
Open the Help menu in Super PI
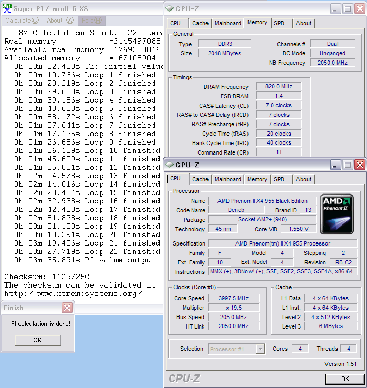coord(92,21)
